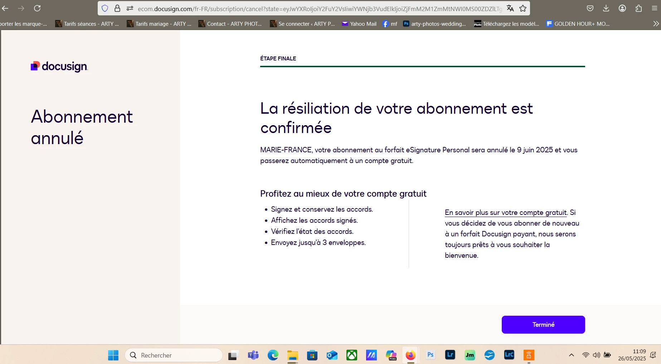The image size is (661, 364).
Task: Open 'Téléchargez les modèl...' bookmark
Action: pos(506,24)
